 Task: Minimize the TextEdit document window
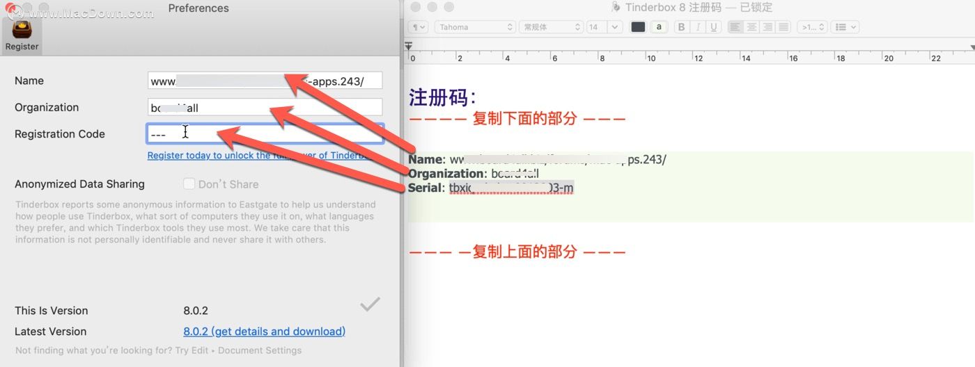[432, 7]
